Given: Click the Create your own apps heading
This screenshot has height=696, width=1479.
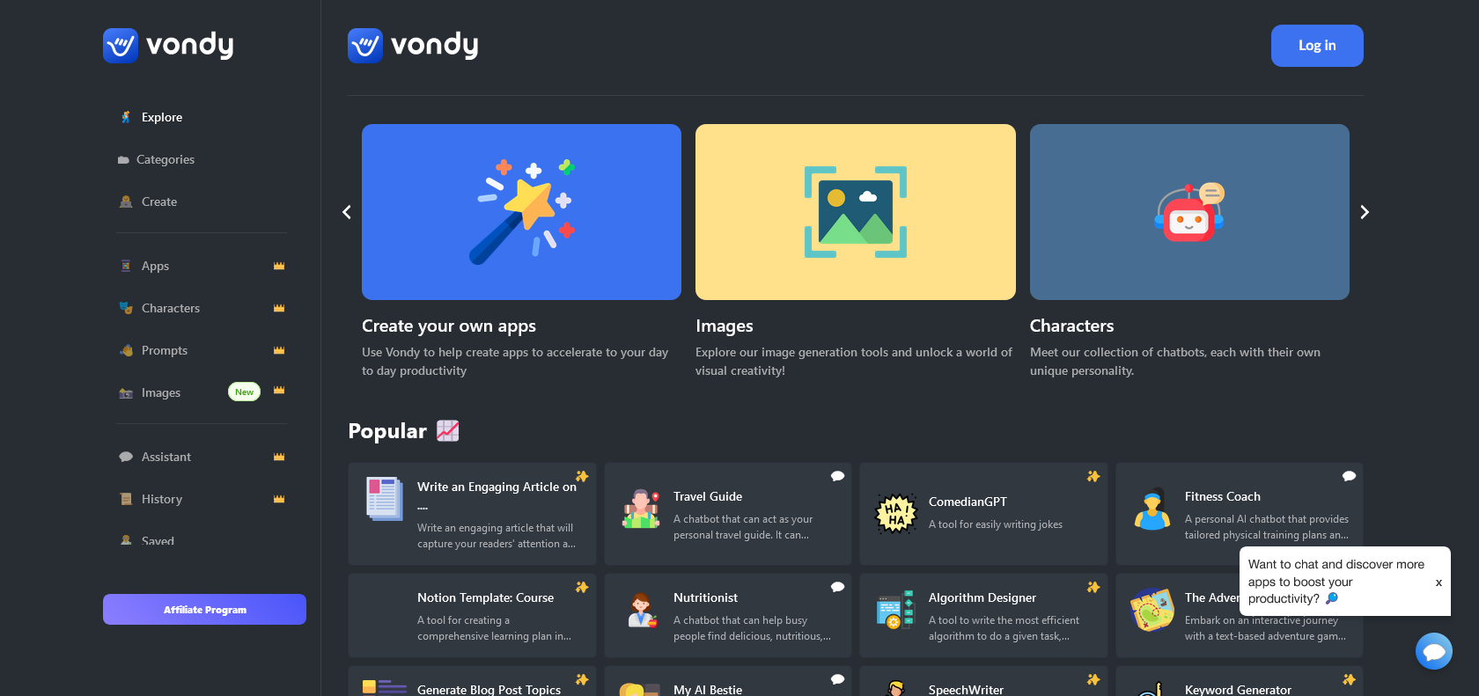Looking at the screenshot, I should point(449,326).
